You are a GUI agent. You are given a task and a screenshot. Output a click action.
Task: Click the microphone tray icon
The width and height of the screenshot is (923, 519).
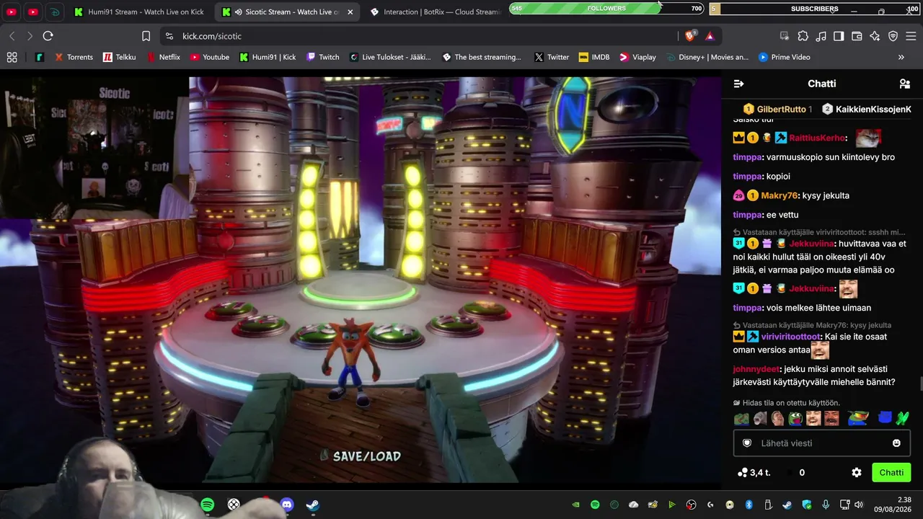826,505
